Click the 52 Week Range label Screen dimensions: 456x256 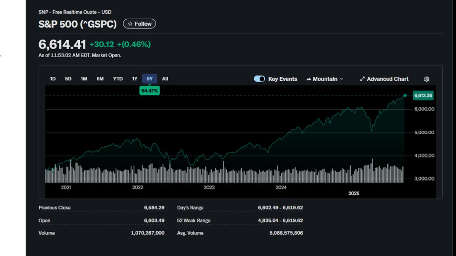click(194, 220)
